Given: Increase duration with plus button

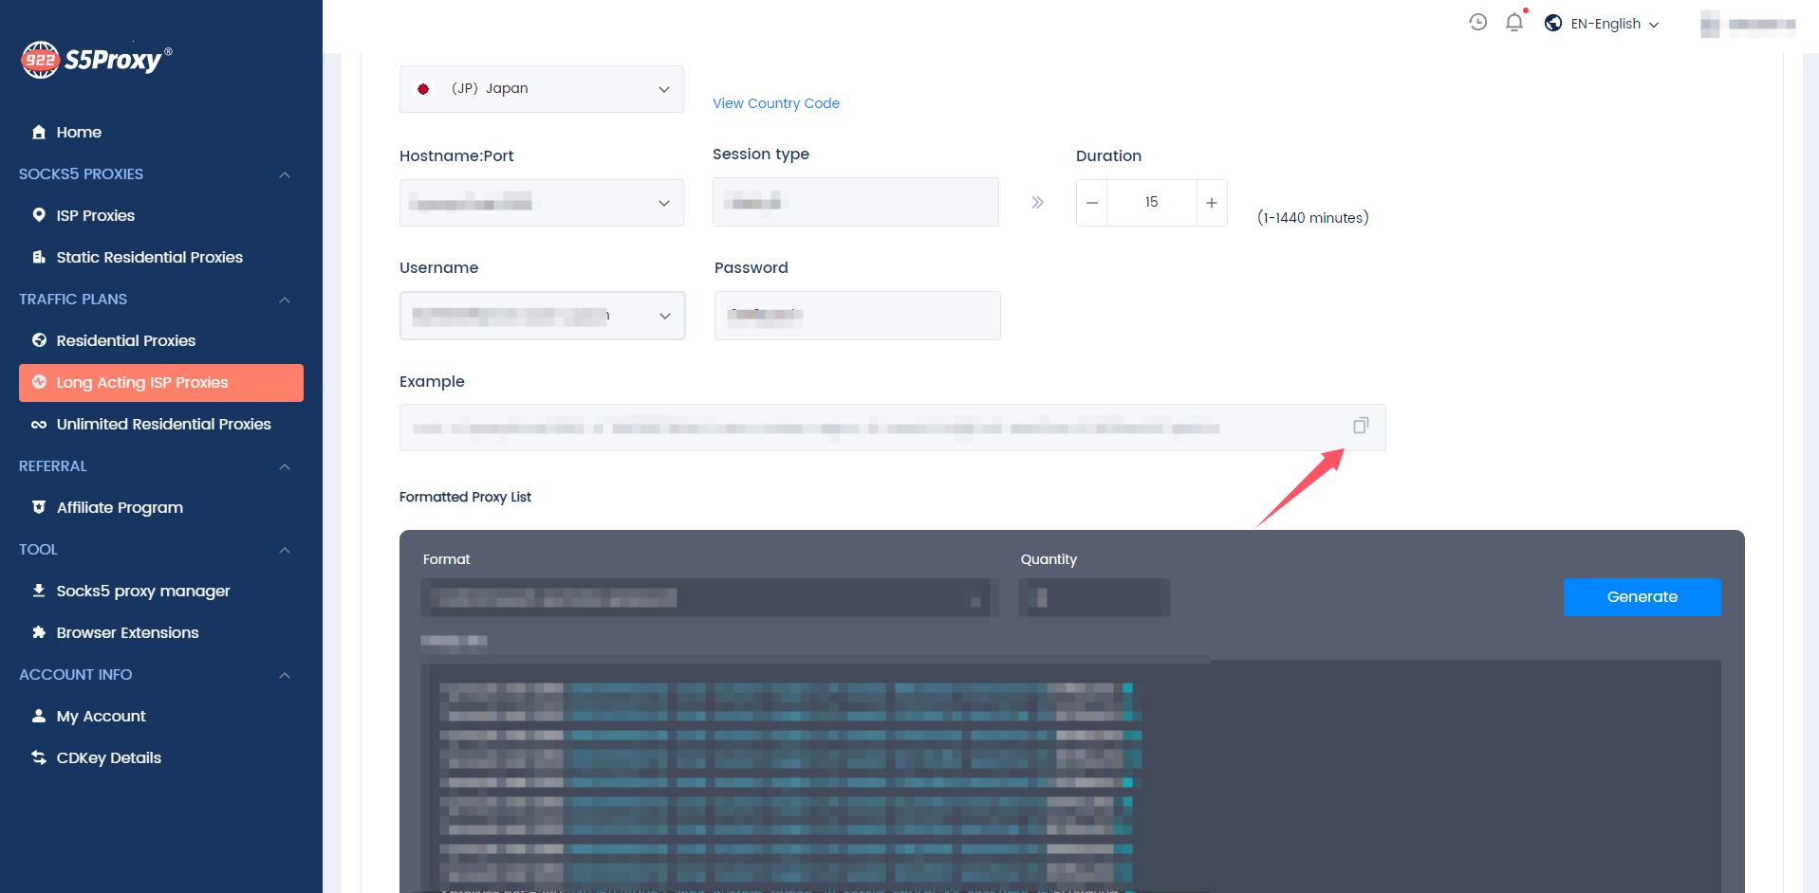Looking at the screenshot, I should (1212, 203).
